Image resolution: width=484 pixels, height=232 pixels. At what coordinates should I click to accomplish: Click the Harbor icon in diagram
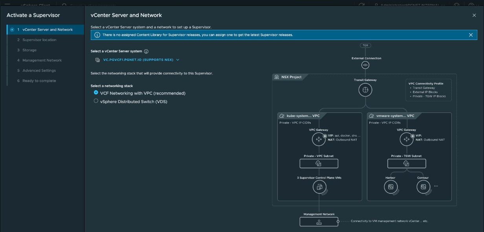coord(390,187)
